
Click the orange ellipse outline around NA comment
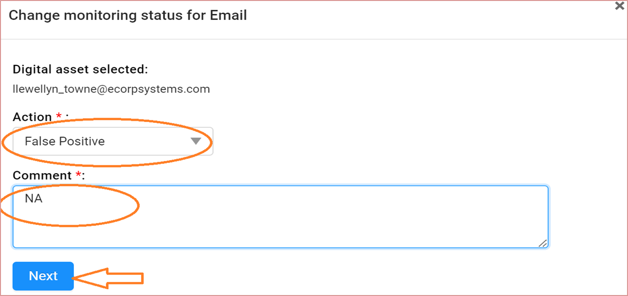(70, 186)
